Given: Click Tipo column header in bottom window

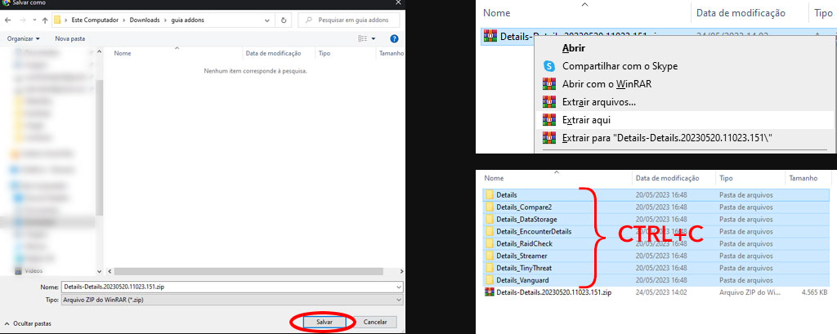Looking at the screenshot, I should [x=726, y=178].
